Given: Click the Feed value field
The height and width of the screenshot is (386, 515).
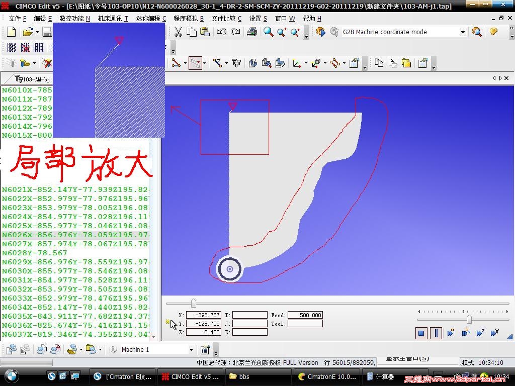Looking at the screenshot, I should pyautogui.click(x=305, y=315).
